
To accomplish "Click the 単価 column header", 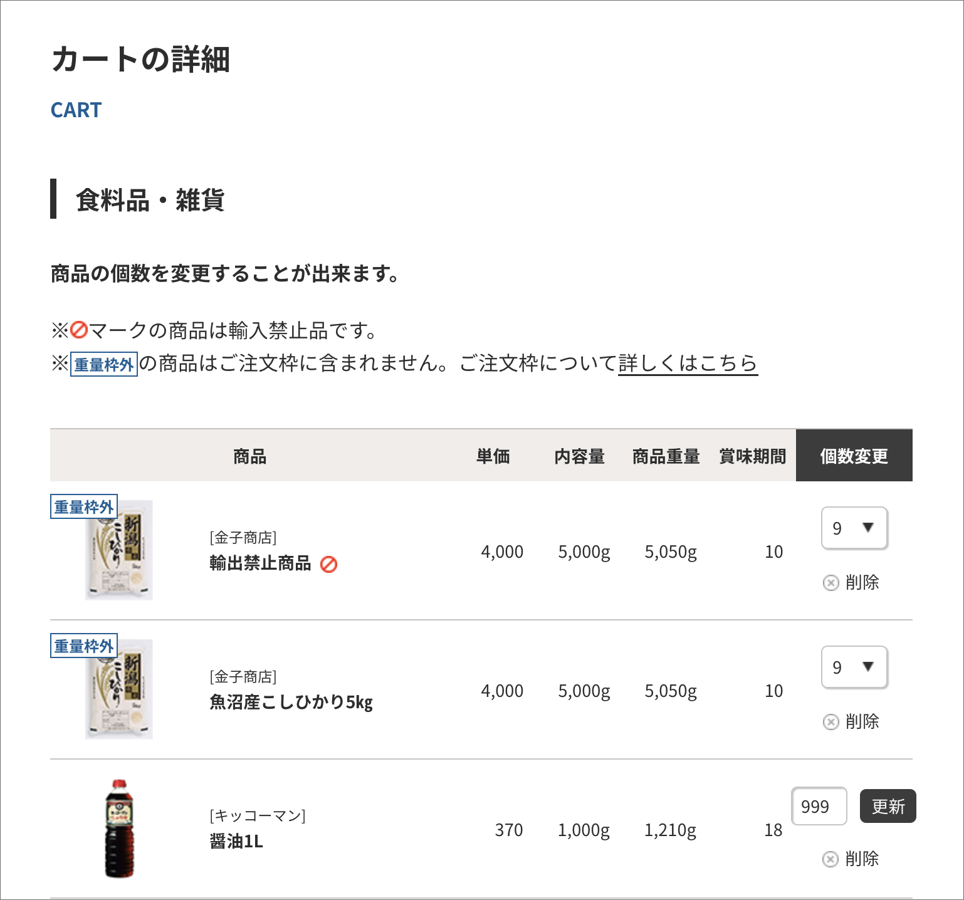I will coord(493,456).
